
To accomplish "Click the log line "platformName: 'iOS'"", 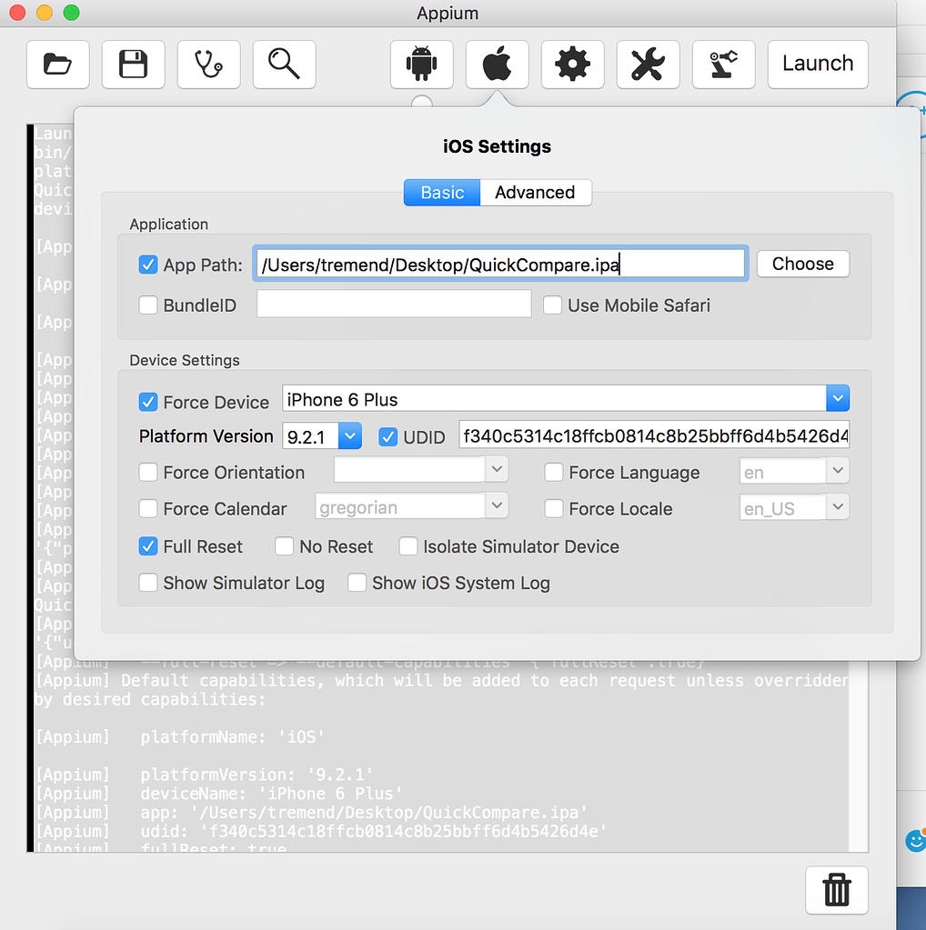I will [232, 737].
